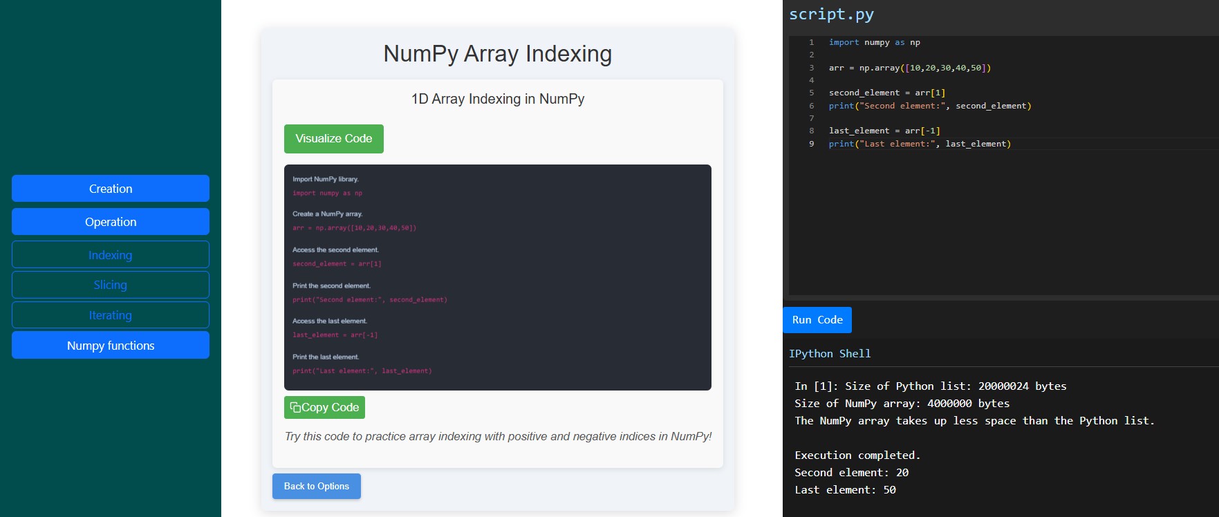Click the editor line printing 'Second element:'
Viewport: 1219px width, 517px height.
[x=930, y=106]
